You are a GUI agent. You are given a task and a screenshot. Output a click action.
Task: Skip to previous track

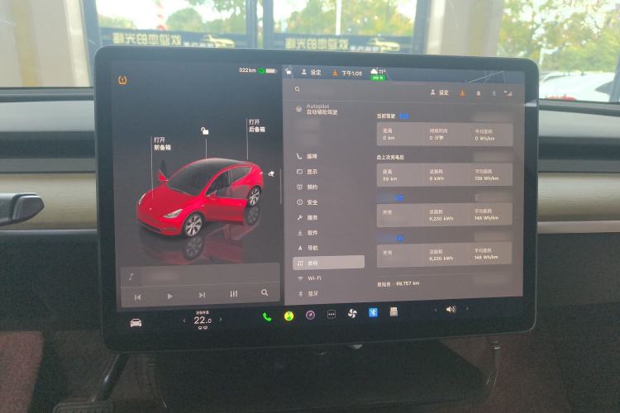[137, 297]
